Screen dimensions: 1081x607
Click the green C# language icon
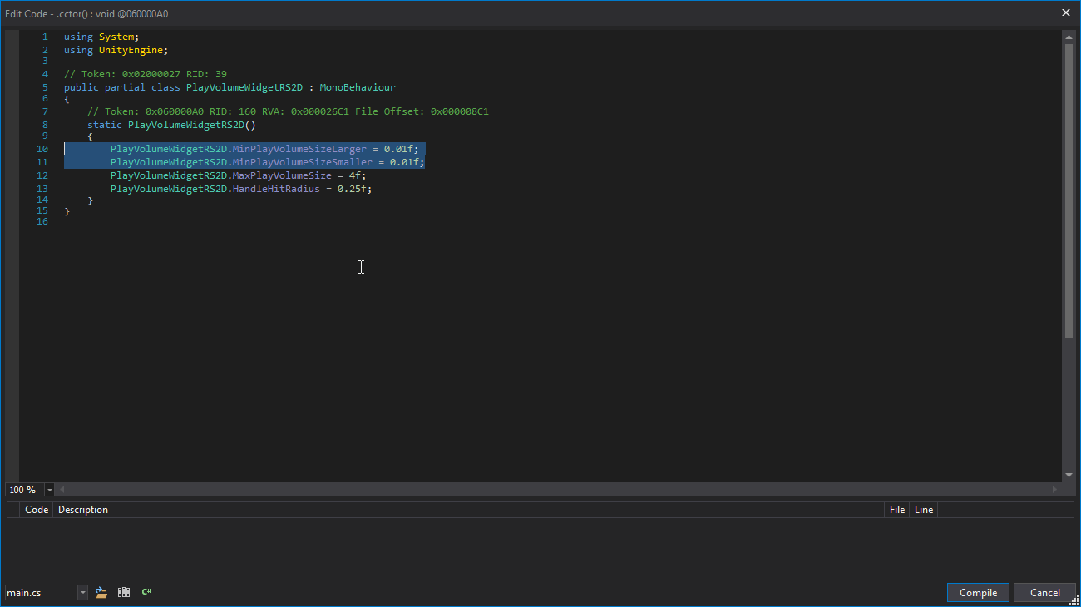[x=146, y=592]
